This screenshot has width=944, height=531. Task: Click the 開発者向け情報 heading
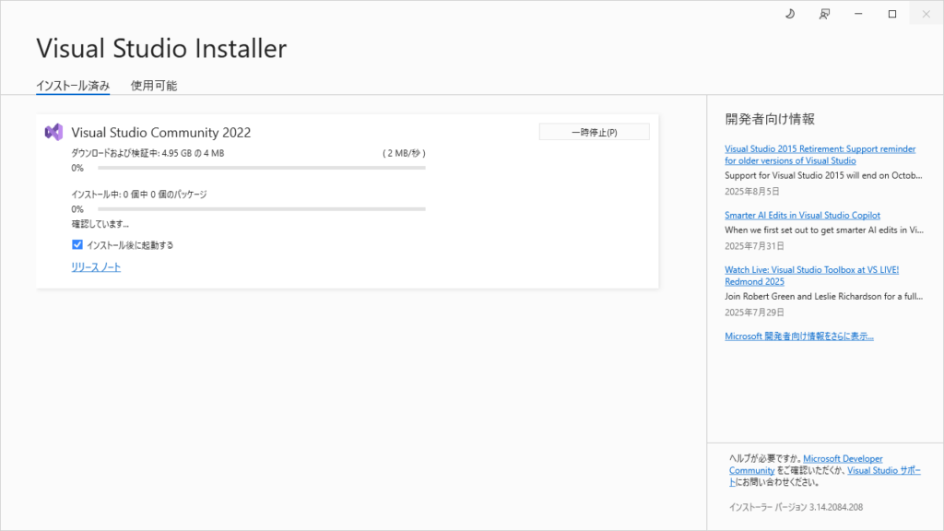[x=770, y=119]
